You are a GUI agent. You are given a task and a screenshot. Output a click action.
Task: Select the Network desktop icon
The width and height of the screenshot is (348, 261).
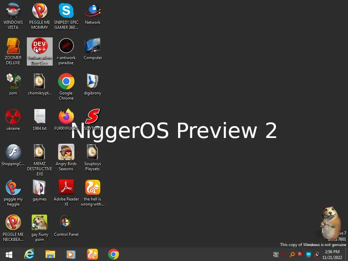pos(92,14)
